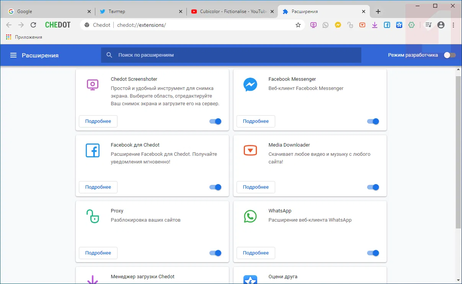Click the Proxy card padlock icon
462x284 pixels.
tap(92, 216)
